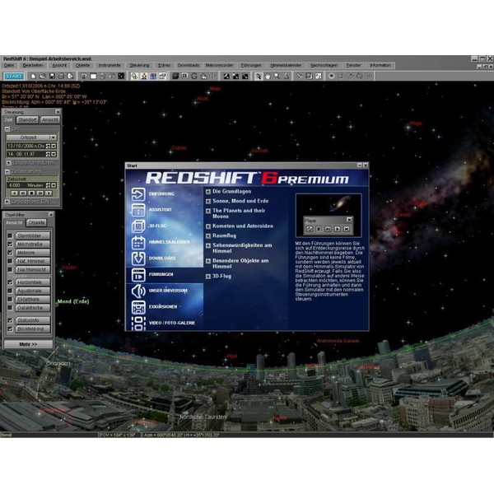This screenshot has width=494, height=494.
Task: Open the Himmelskalender calendar icon
Action: coord(138,243)
